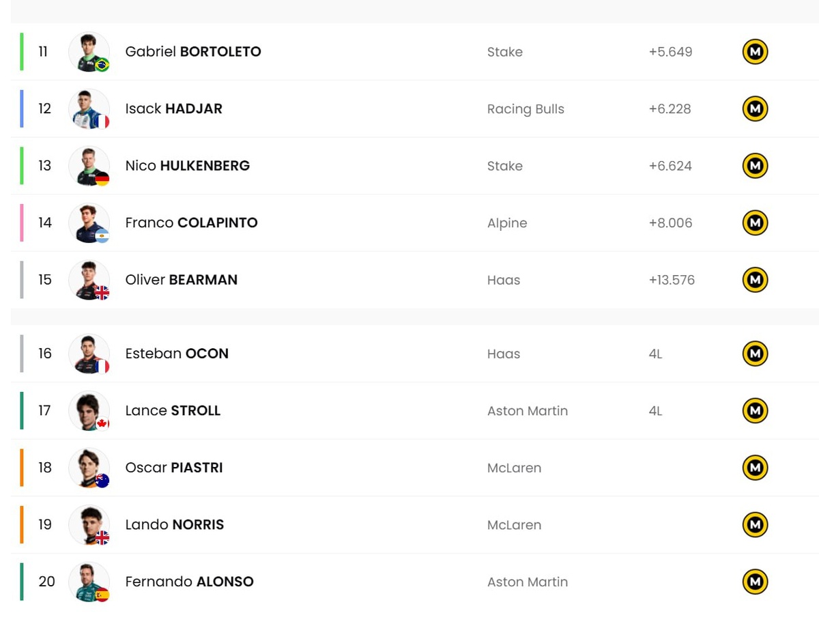Click the Oscar Piastri name
The height and width of the screenshot is (626, 819).
coord(174,468)
